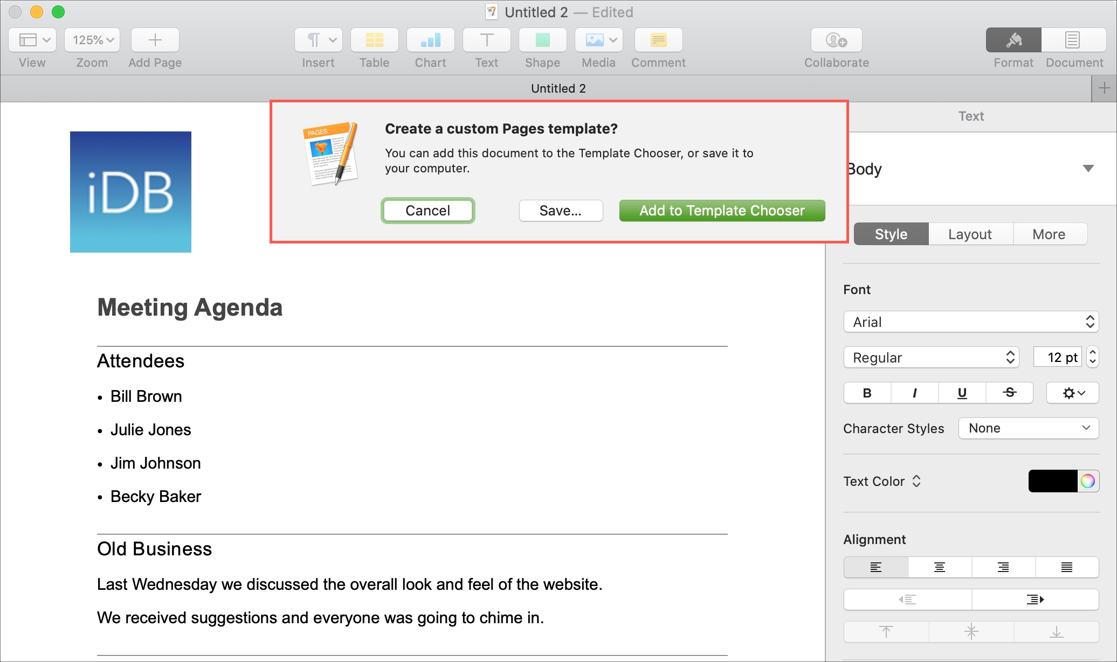Viewport: 1117px width, 662px height.
Task: Toggle Bold formatting for text
Action: 866,393
